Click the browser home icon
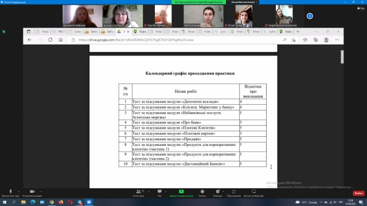This screenshot has height=206, width=367. coord(61,40)
